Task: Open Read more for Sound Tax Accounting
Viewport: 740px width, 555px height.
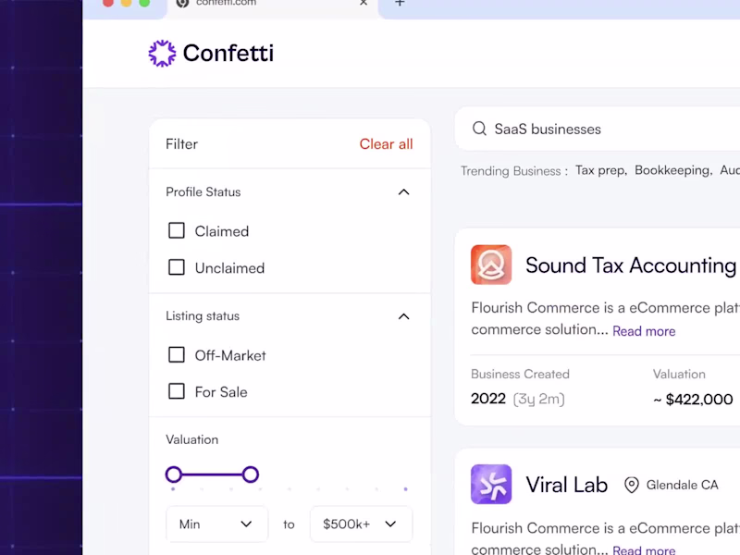Action: 644,330
